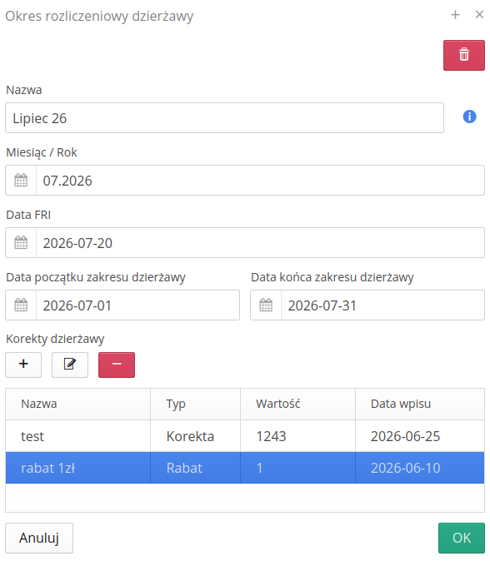Click the end date field 2026-07-31
The image size is (490, 561).
tap(382, 305)
